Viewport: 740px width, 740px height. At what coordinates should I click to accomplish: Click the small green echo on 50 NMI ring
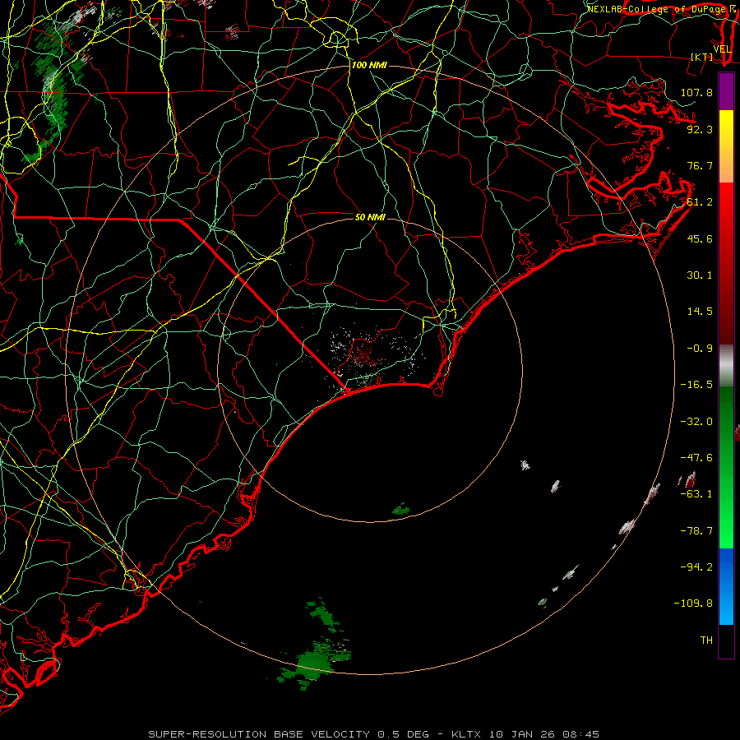point(401,510)
